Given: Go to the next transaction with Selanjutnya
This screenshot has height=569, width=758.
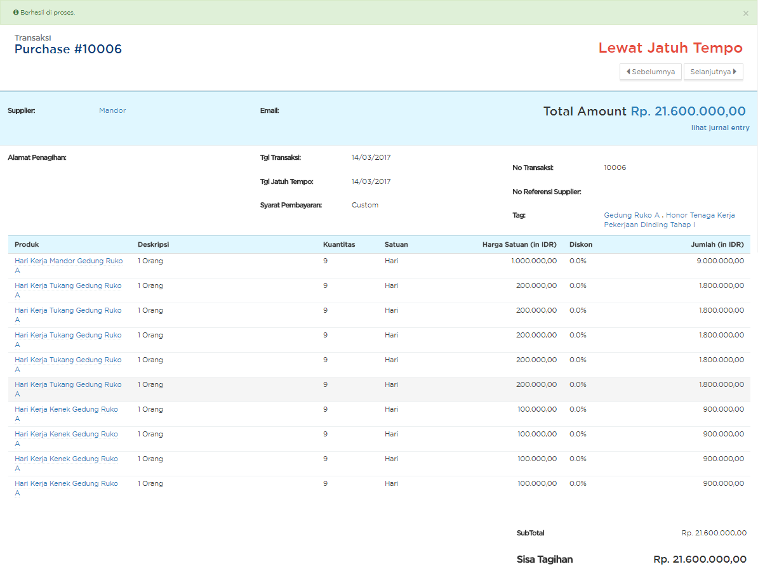Looking at the screenshot, I should coord(713,72).
